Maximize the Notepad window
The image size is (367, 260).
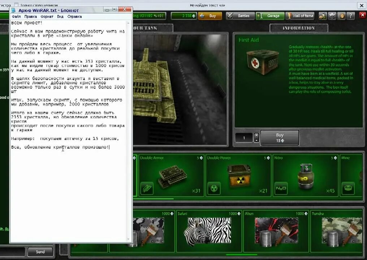click(x=114, y=10)
